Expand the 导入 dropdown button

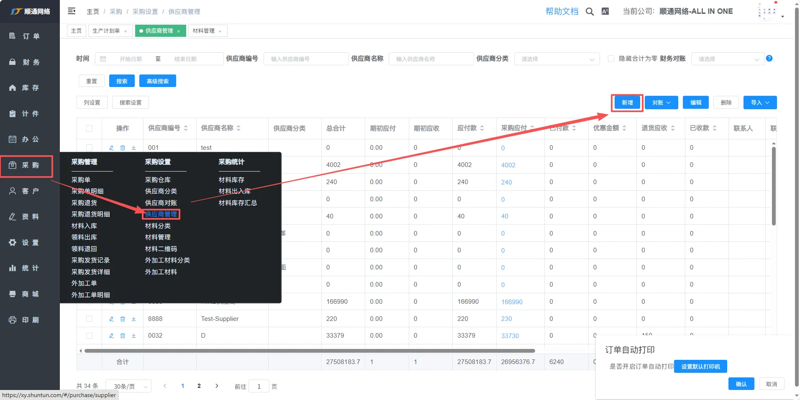click(x=760, y=103)
